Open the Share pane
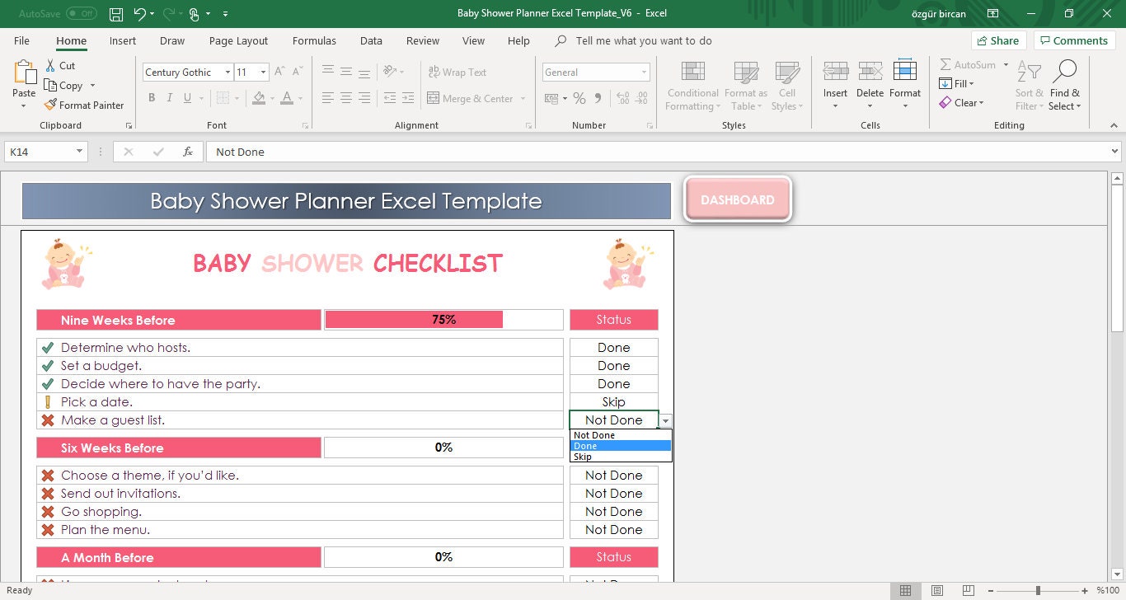1126x600 pixels. point(997,40)
